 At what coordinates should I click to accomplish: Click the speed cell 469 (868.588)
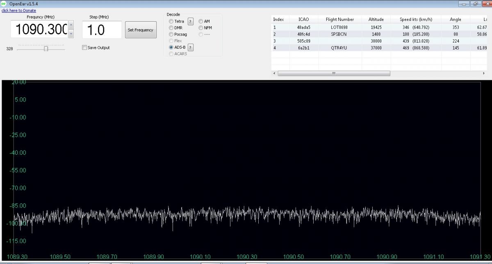(x=416, y=48)
